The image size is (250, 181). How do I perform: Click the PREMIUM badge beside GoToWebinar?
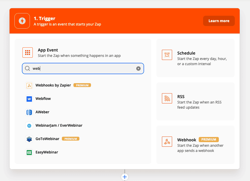coord(70,139)
